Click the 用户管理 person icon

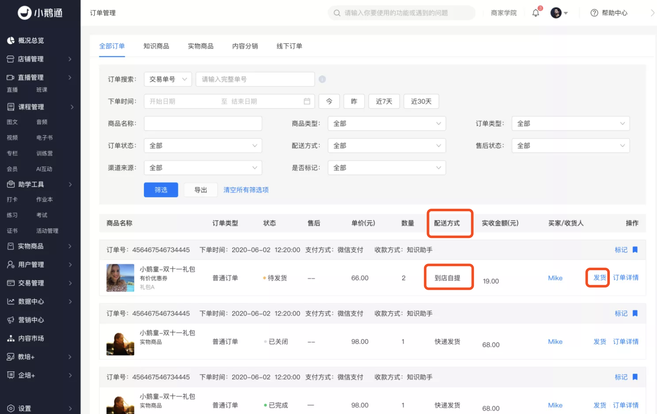[11, 264]
